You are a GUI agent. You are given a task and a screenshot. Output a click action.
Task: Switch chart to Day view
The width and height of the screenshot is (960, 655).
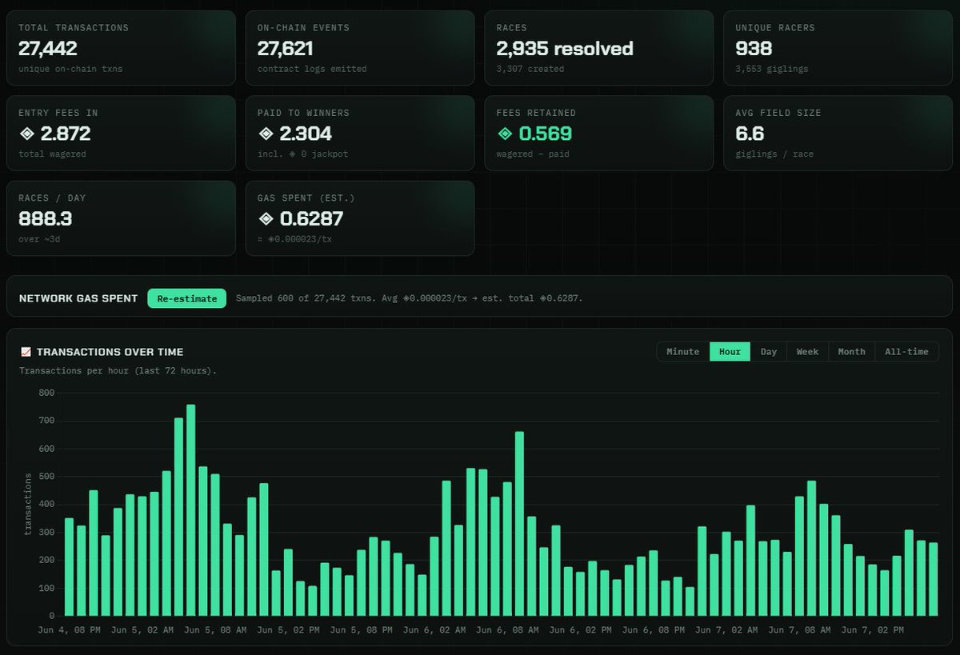click(x=769, y=352)
